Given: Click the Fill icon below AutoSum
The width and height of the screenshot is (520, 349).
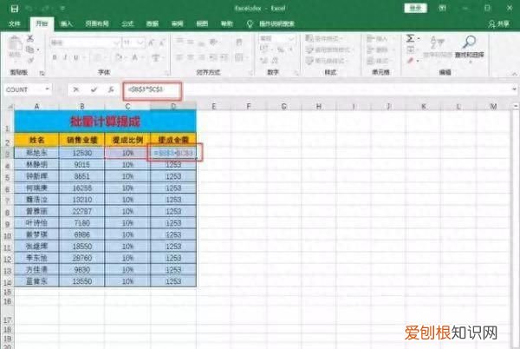Looking at the screenshot, I should [x=411, y=49].
